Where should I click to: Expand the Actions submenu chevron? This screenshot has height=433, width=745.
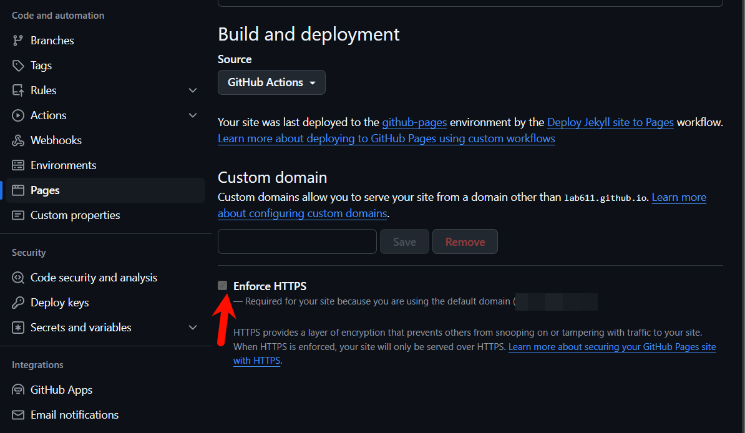click(193, 115)
